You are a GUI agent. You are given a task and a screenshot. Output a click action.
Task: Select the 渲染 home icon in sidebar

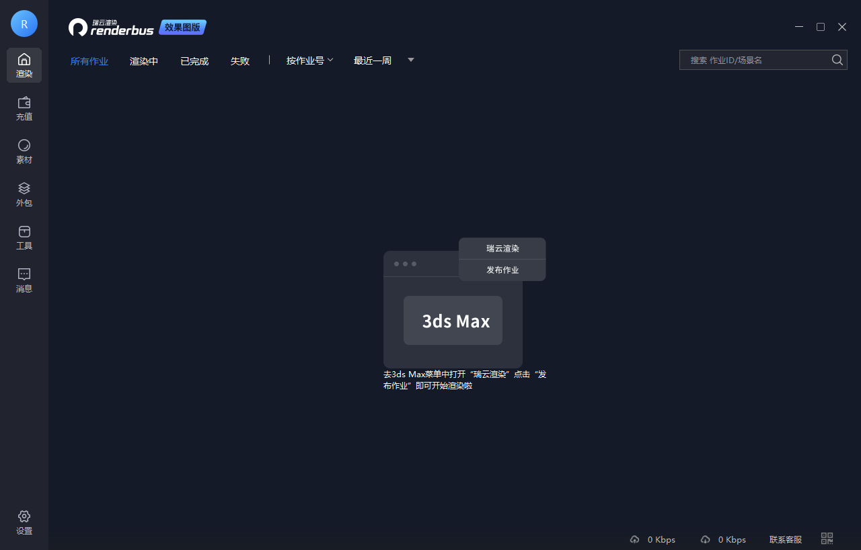(24, 65)
